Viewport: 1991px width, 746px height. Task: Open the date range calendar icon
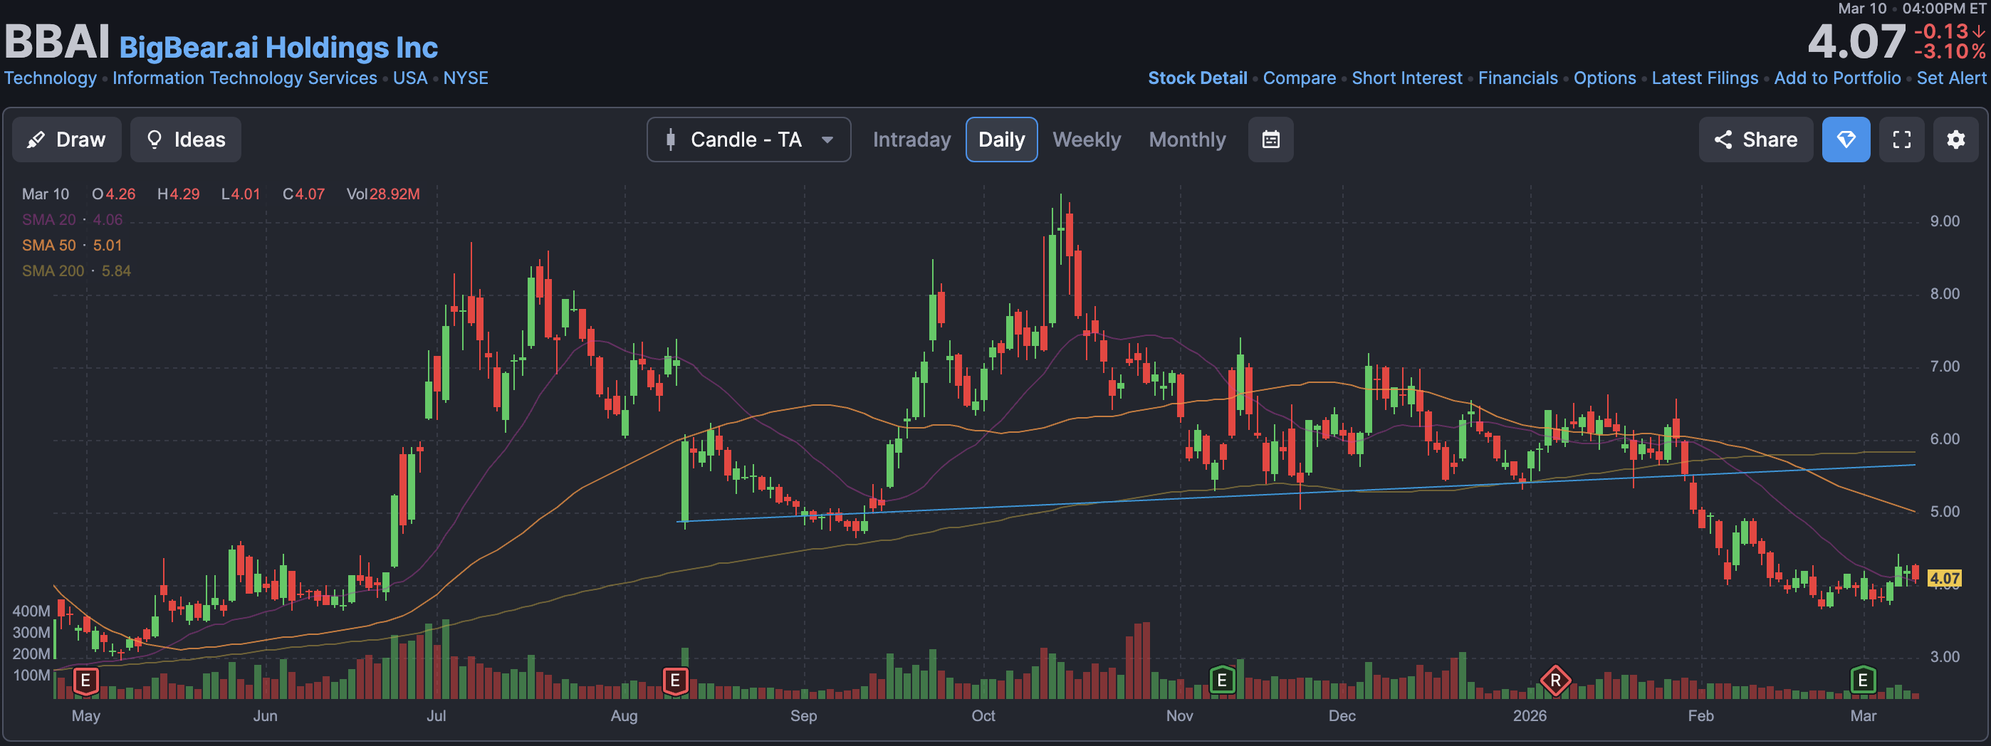(1270, 140)
